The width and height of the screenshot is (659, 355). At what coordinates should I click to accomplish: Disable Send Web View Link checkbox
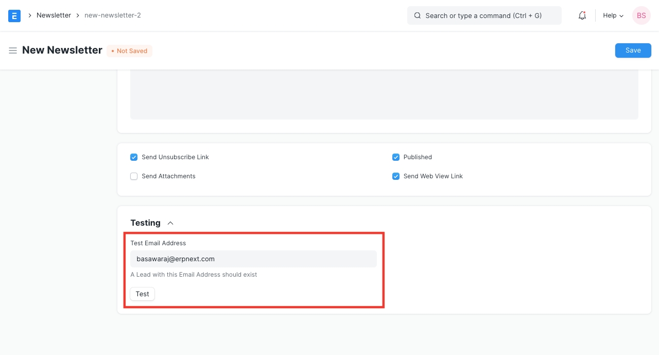click(x=396, y=176)
